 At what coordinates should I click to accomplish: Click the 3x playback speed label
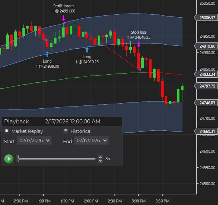pyautogui.click(x=108, y=159)
